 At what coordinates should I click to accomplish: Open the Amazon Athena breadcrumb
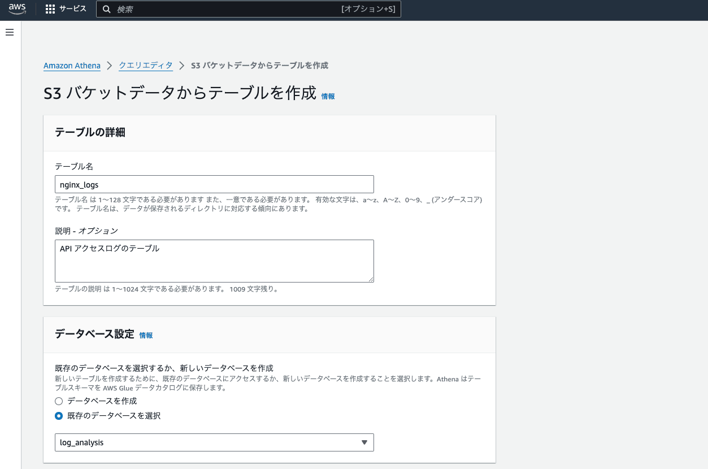click(x=72, y=66)
